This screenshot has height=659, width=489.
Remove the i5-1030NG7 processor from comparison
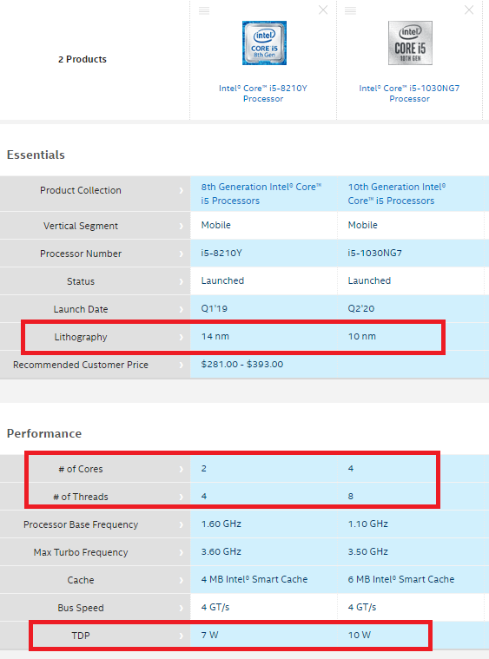pos(469,10)
